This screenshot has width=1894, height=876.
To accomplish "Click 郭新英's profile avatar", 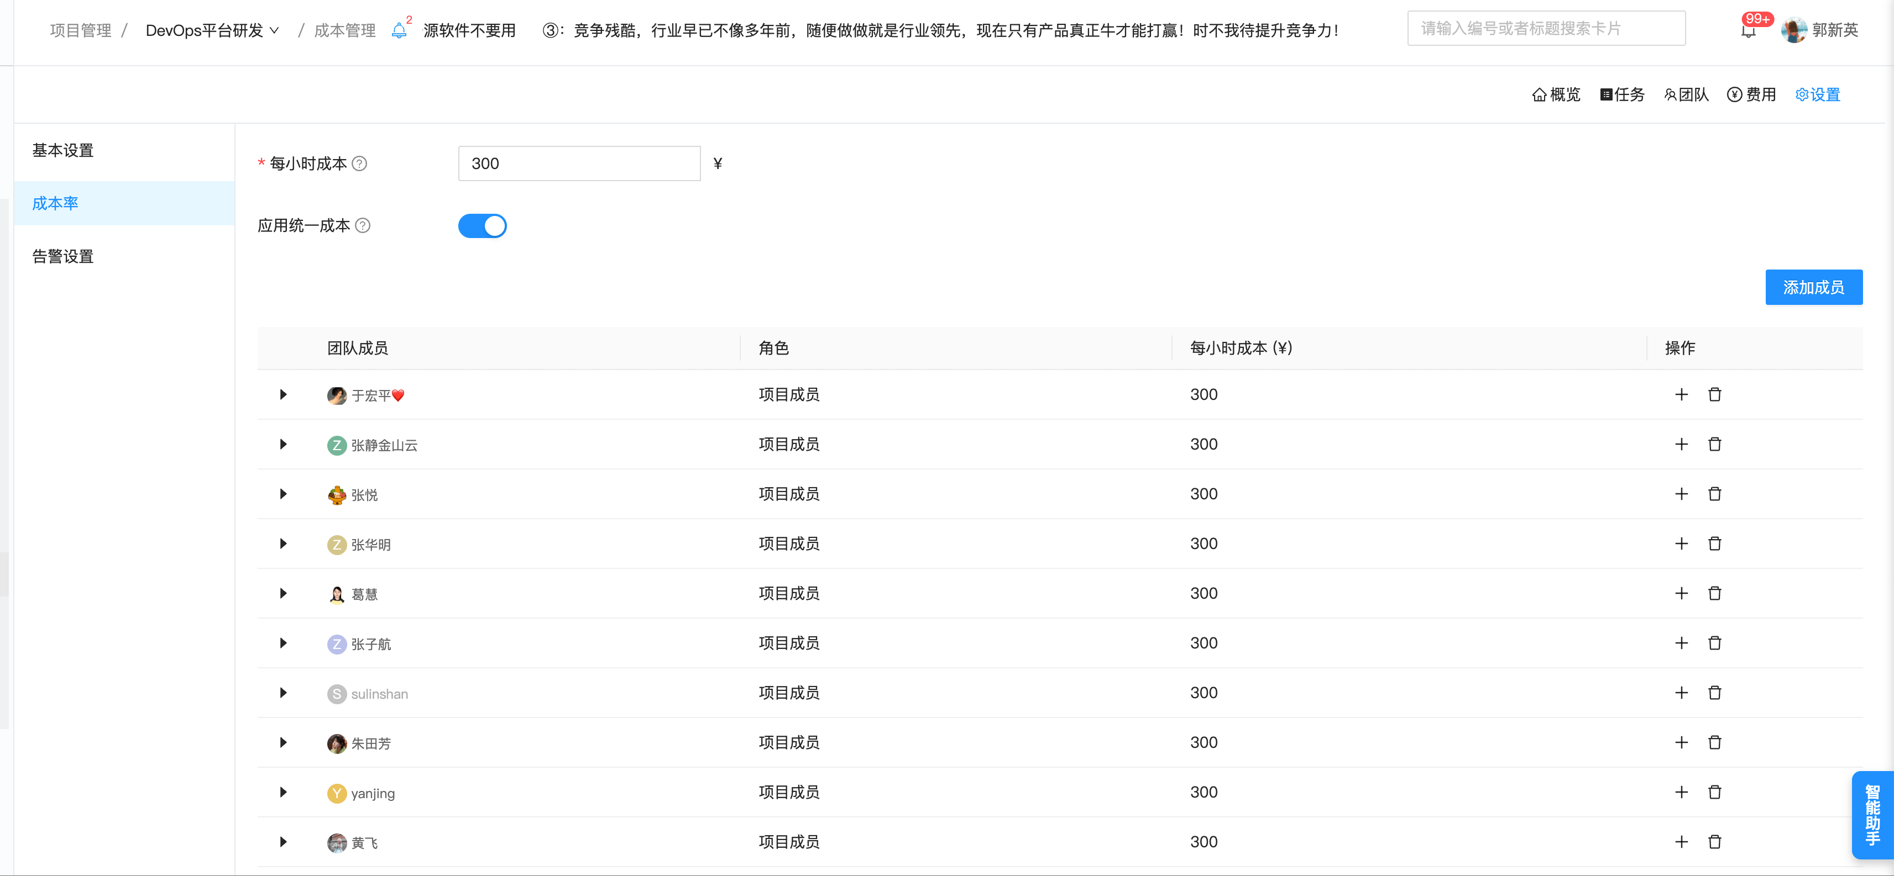I will click(1794, 29).
